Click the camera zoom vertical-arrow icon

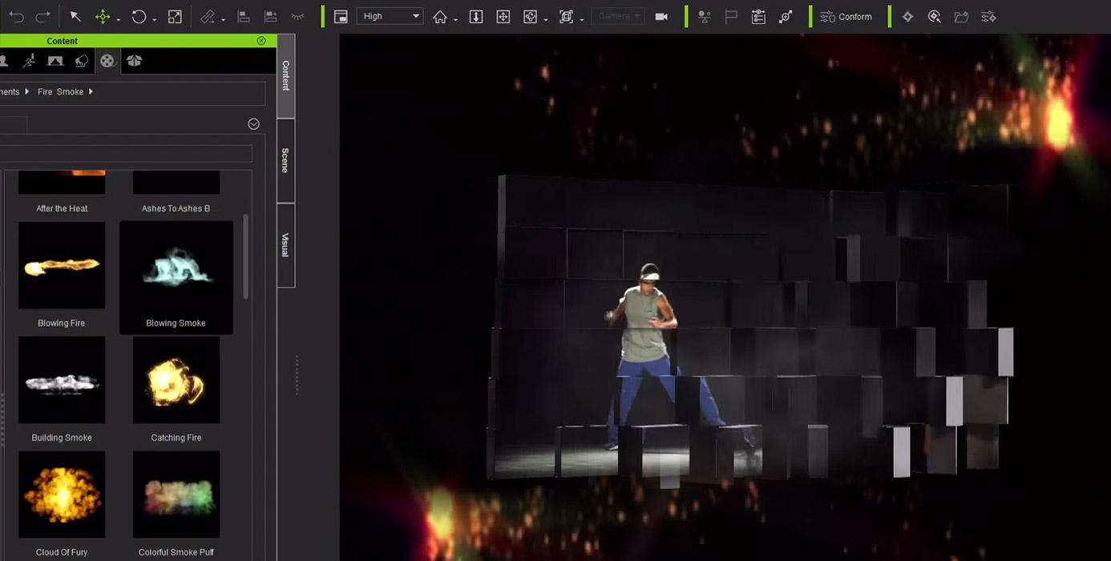click(x=475, y=16)
